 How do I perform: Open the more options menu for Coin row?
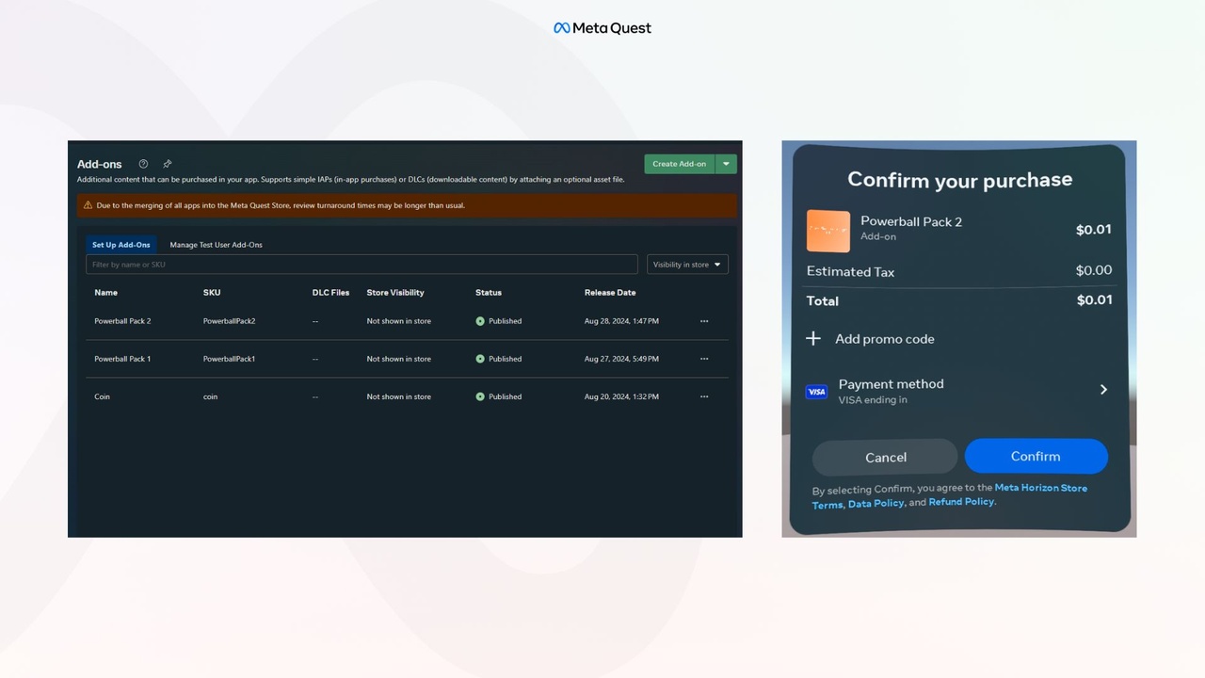point(704,396)
